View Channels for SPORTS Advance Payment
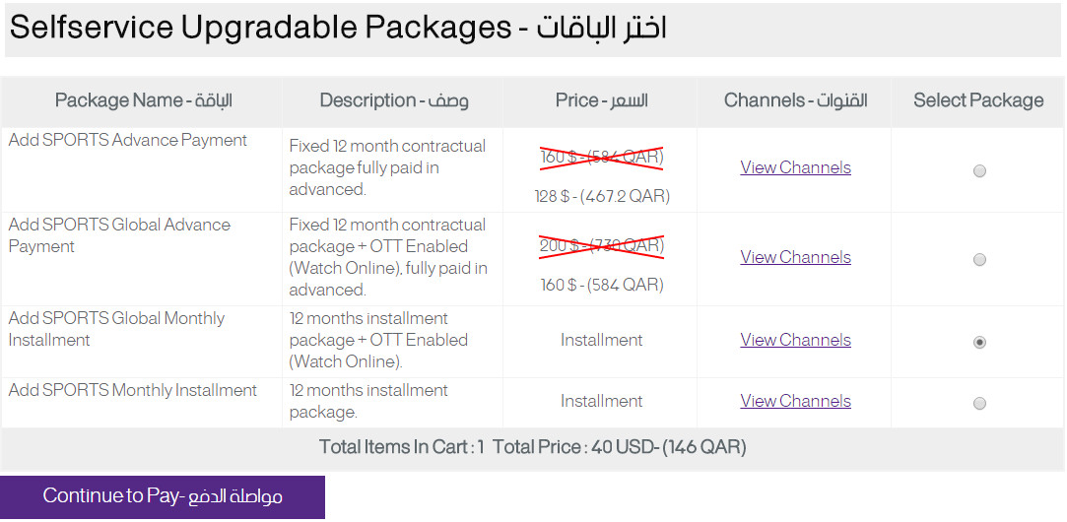 pos(795,167)
